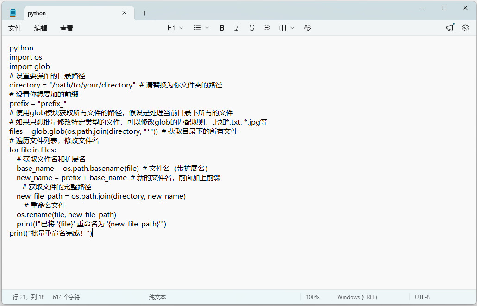477x306 pixels.
Task: Click in text at 'import glob' line
Action: (30, 67)
